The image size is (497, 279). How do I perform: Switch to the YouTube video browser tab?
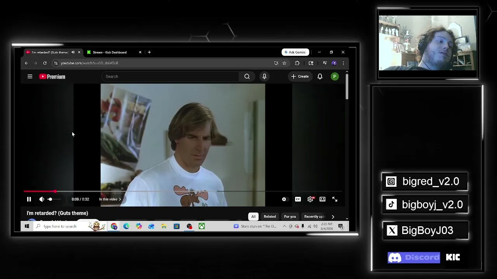[x=49, y=52]
